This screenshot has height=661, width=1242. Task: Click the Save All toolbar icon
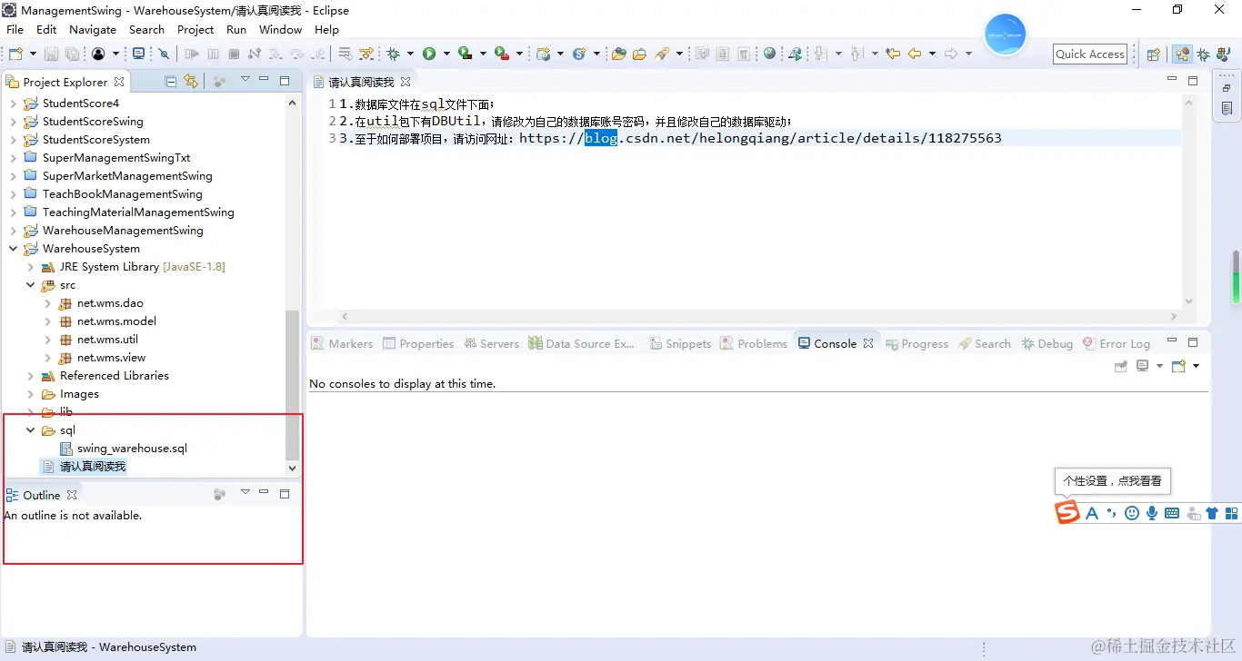tap(72, 54)
